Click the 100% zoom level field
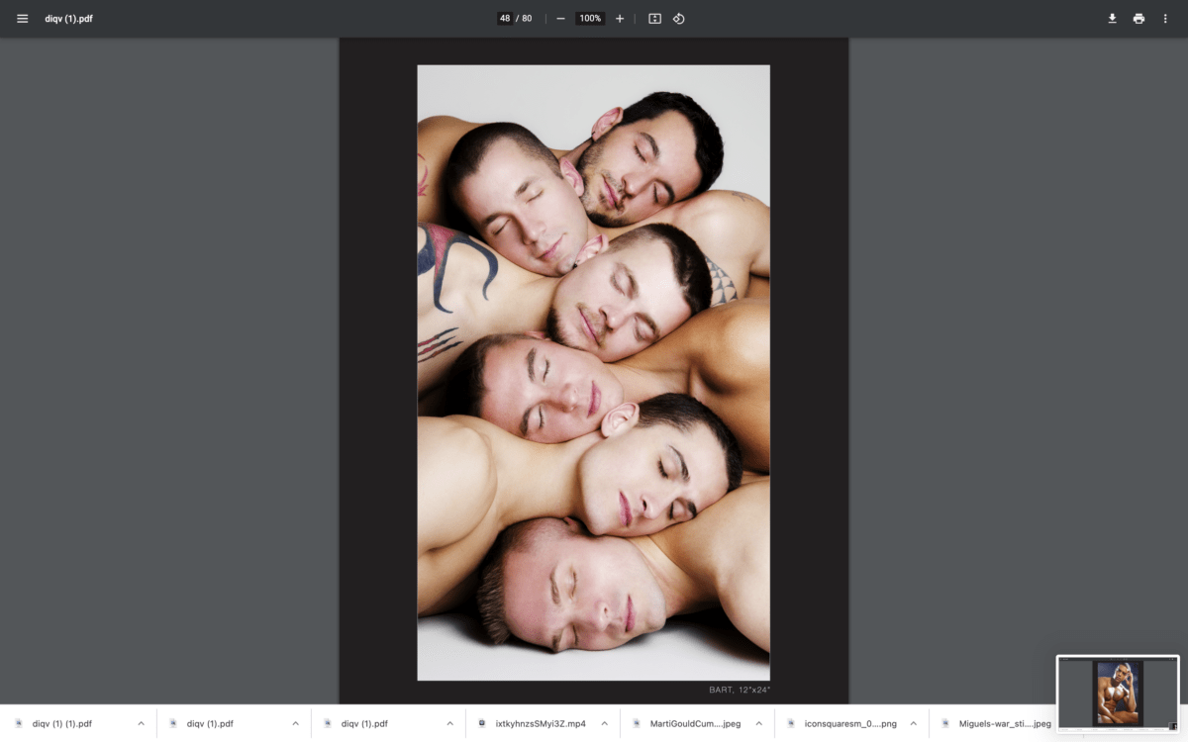This screenshot has height=742, width=1188. pyautogui.click(x=590, y=19)
